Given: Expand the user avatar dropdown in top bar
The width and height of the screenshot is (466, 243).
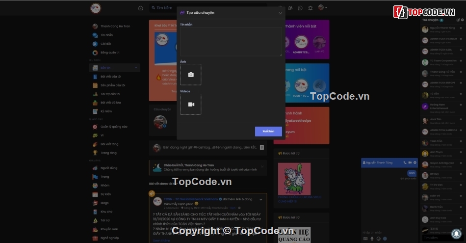Looking at the screenshot, I should click(x=322, y=8).
